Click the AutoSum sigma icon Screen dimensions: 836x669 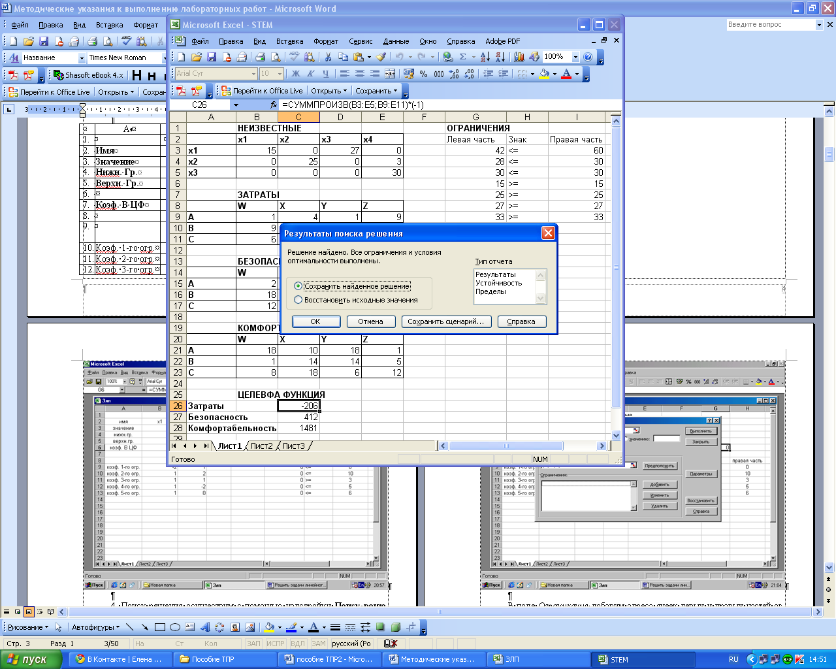click(x=463, y=57)
